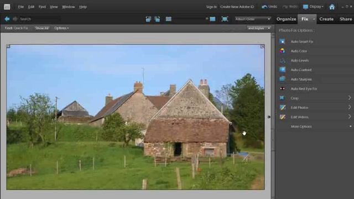354x199 pixels.
Task: Click the More Options label
Action: (x=301, y=127)
